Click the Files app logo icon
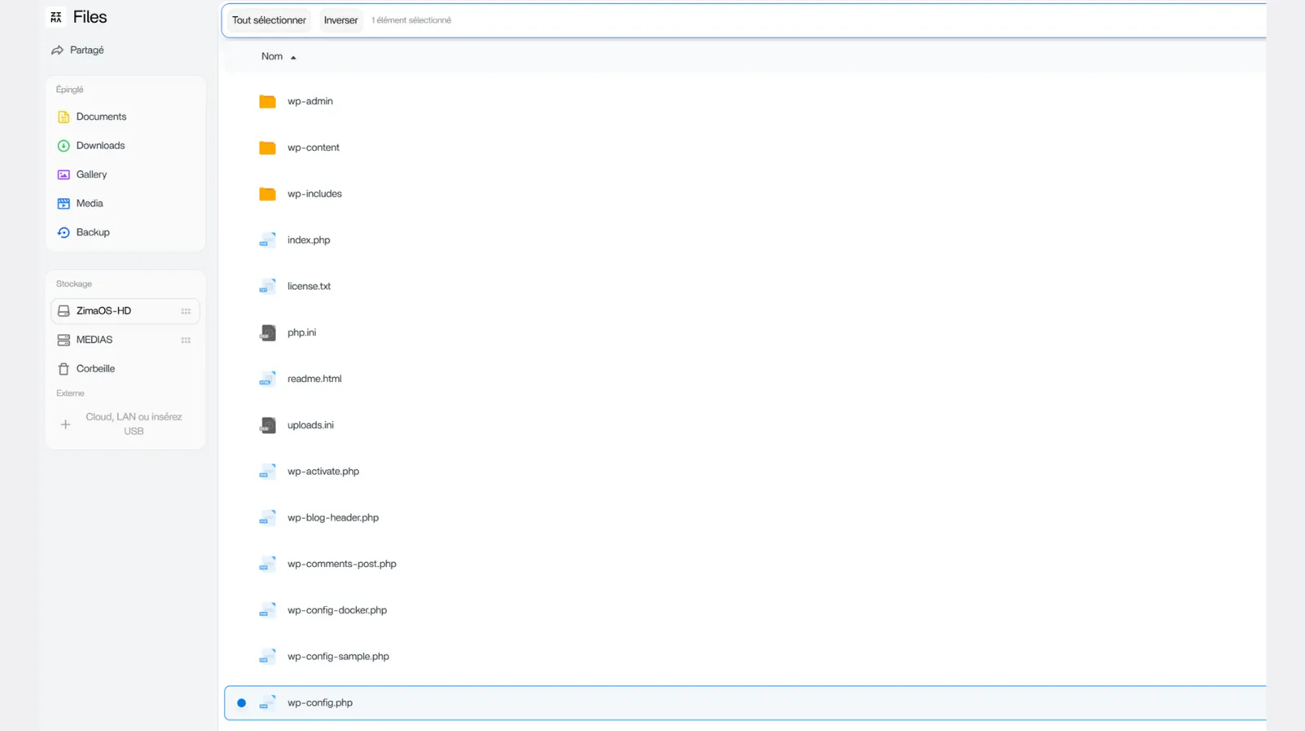This screenshot has width=1305, height=731. pyautogui.click(x=56, y=17)
